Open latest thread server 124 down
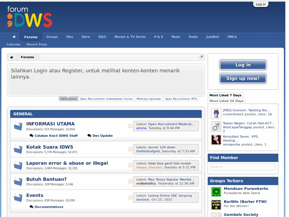The image size is (289, 217). click(162, 147)
